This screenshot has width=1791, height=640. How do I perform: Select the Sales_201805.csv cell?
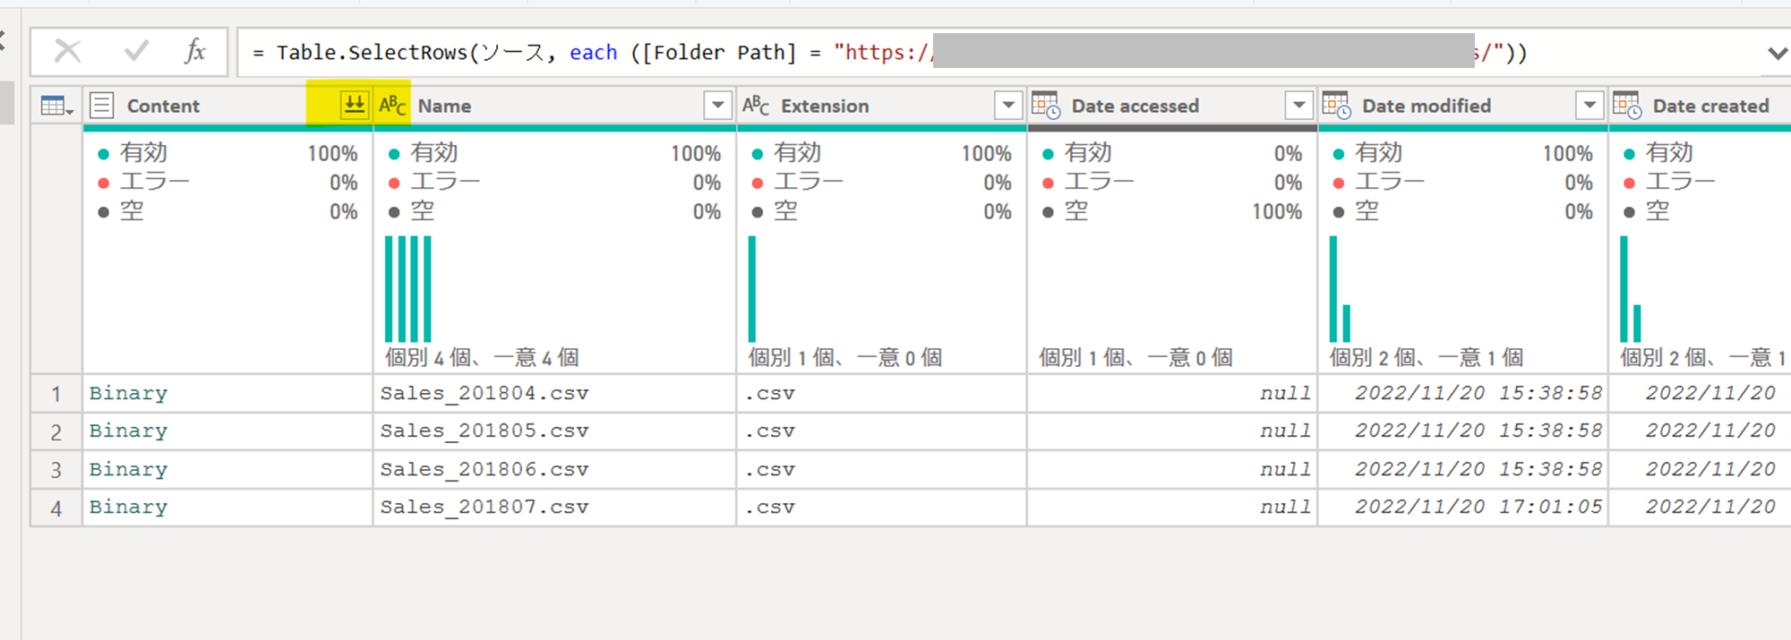click(555, 431)
